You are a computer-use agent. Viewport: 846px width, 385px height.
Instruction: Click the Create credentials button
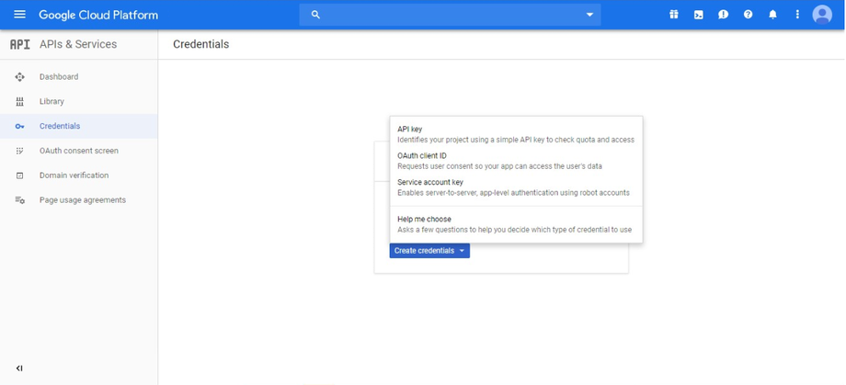pyautogui.click(x=429, y=251)
